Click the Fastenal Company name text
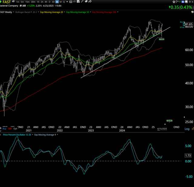This screenshot has width=194, height=187. (9, 6)
